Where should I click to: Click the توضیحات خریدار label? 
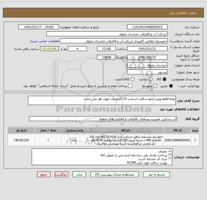187,157
